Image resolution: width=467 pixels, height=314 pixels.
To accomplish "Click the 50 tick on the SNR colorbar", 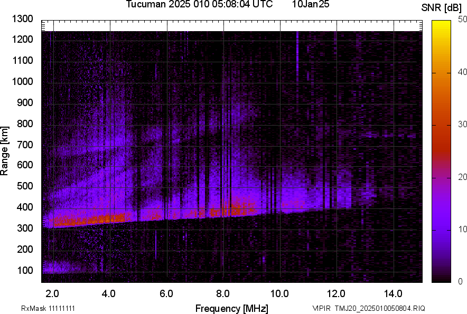I will click(463, 19).
